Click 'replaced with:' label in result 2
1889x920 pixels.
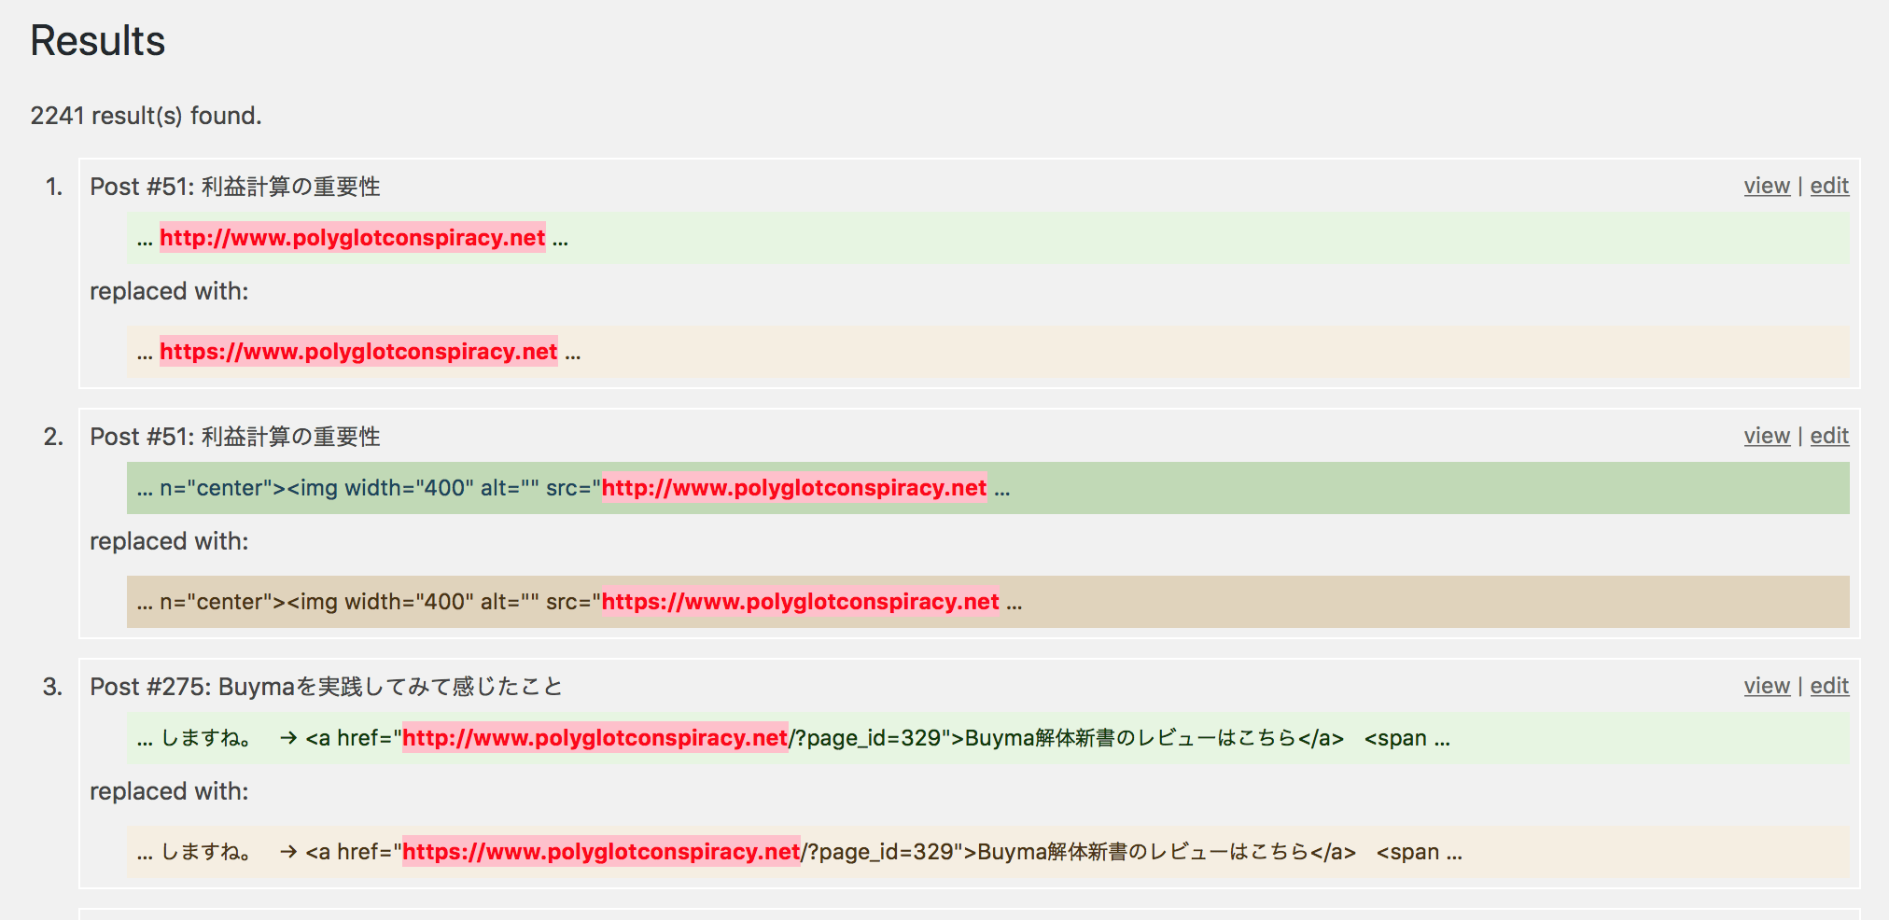(169, 541)
